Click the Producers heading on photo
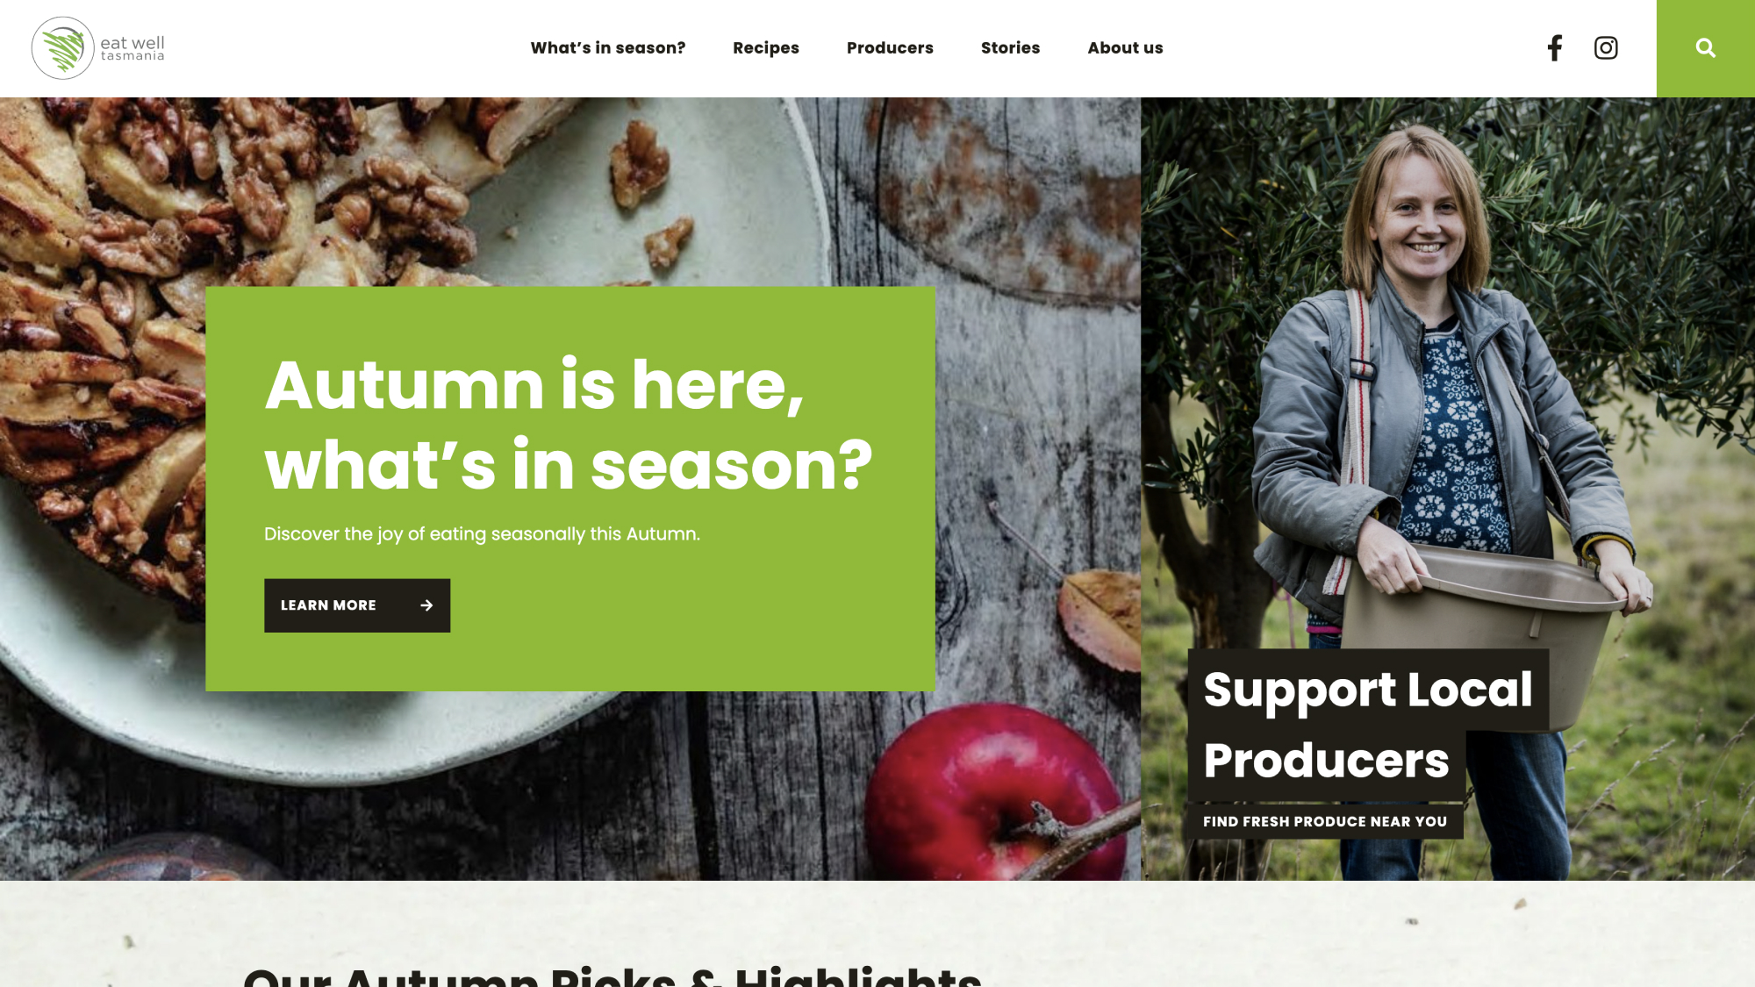This screenshot has height=987, width=1755. (x=1327, y=761)
